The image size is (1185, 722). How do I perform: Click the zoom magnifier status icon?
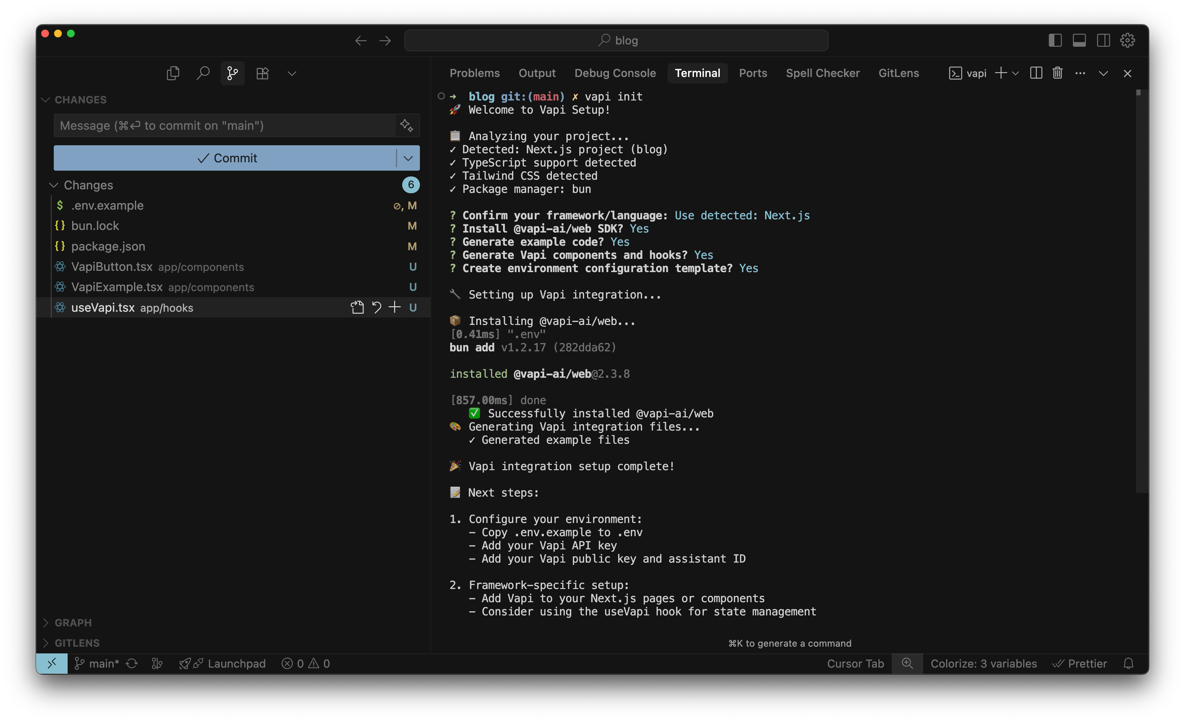coord(907,663)
